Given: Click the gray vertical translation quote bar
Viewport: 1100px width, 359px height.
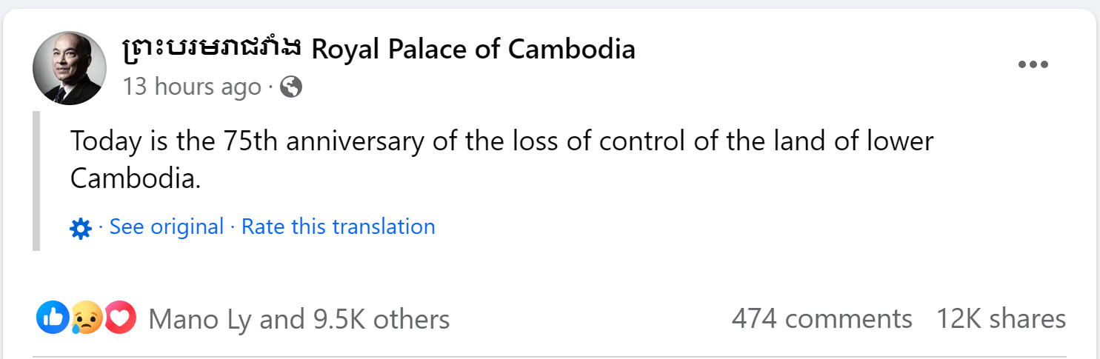Looking at the screenshot, I should pos(36,181).
